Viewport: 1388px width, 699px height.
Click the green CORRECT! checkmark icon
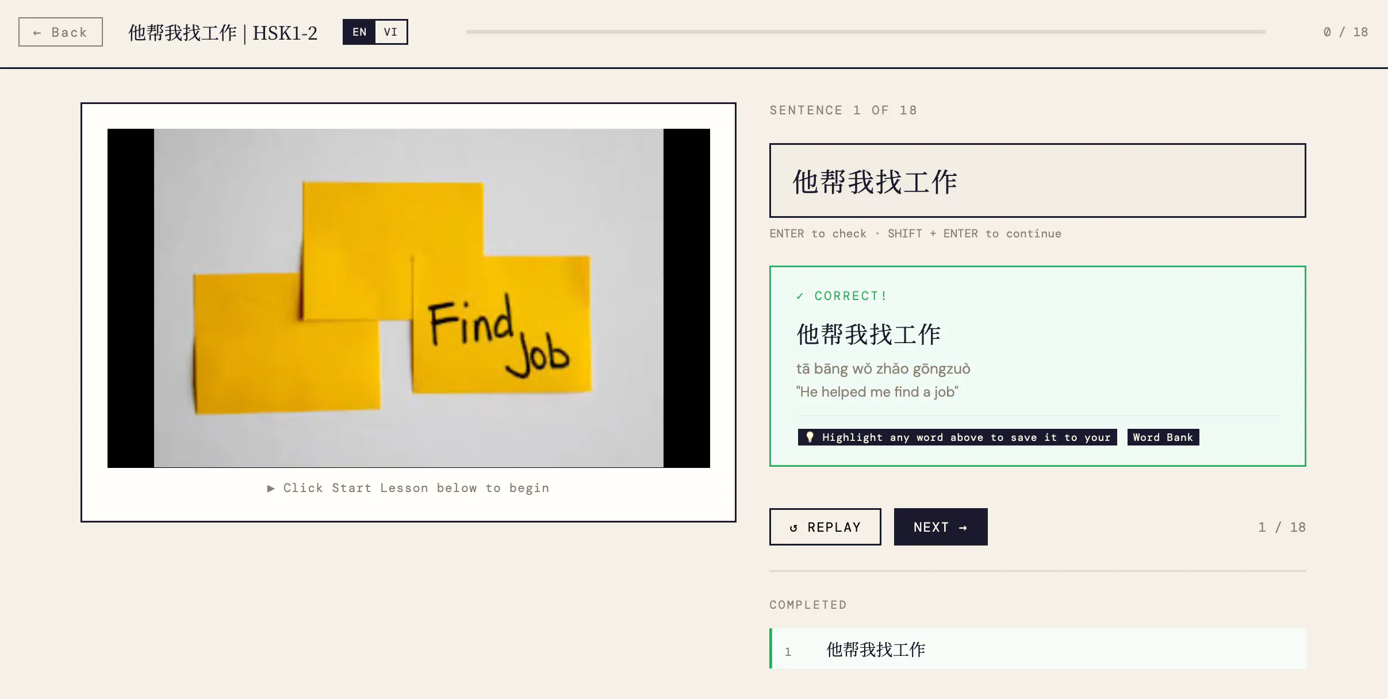[x=800, y=296]
